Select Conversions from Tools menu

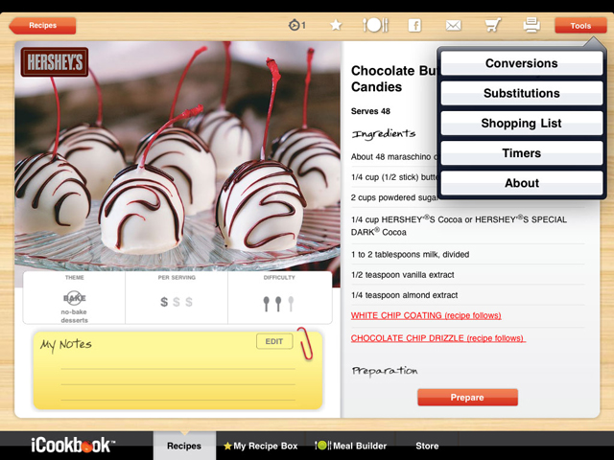click(x=522, y=63)
